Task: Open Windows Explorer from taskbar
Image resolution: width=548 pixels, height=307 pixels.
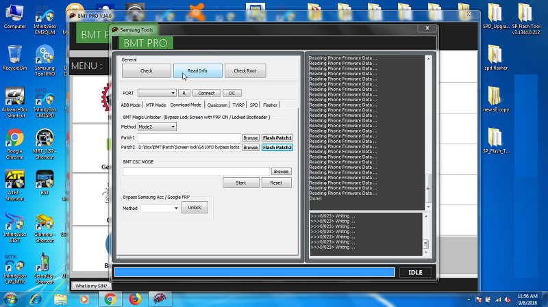Action: [x=60, y=299]
